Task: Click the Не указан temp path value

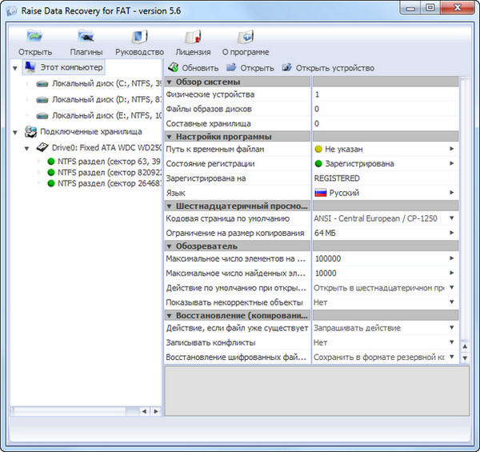Action: (384, 149)
